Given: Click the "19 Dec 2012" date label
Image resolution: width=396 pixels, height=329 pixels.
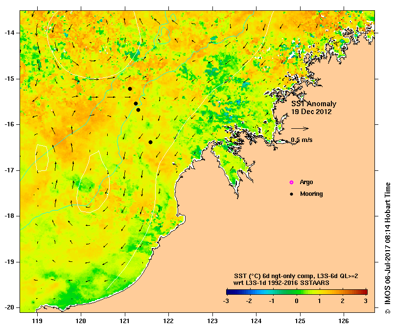Looking at the screenshot, I should (311, 112).
